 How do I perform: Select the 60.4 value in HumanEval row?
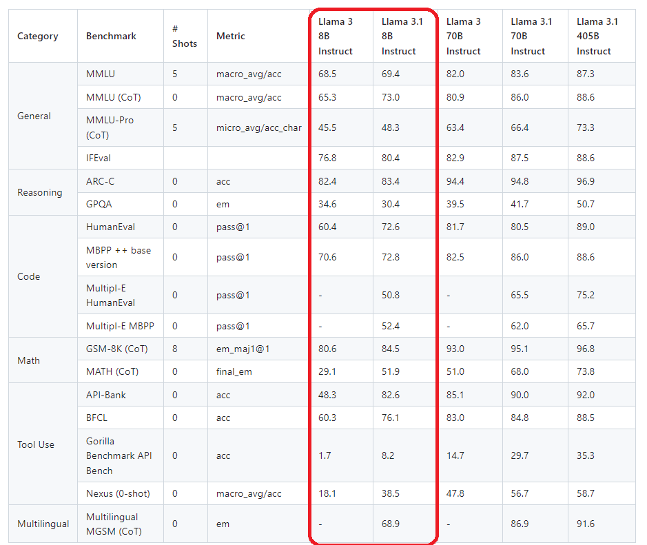(x=327, y=227)
